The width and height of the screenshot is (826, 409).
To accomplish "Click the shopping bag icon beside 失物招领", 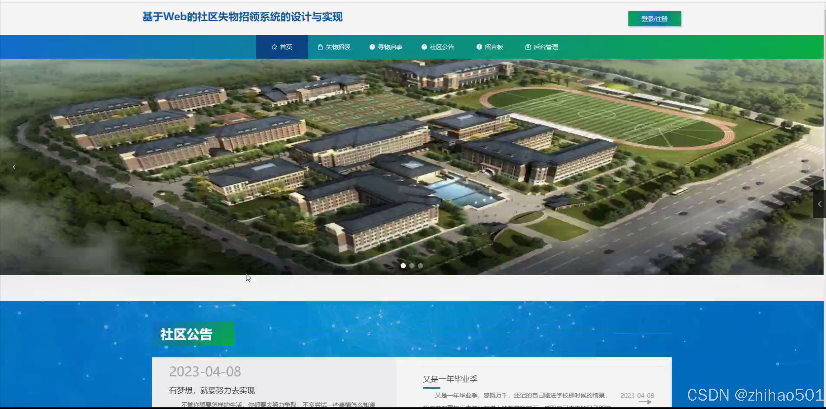I will (320, 47).
